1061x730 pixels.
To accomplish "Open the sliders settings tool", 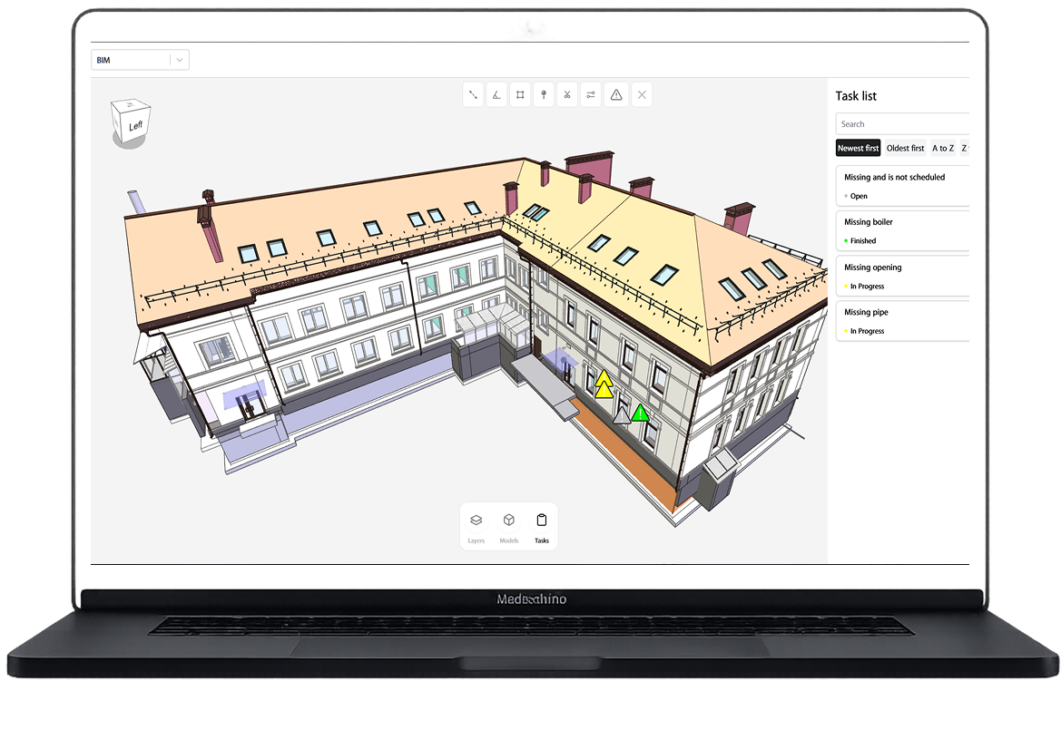I will click(x=591, y=94).
